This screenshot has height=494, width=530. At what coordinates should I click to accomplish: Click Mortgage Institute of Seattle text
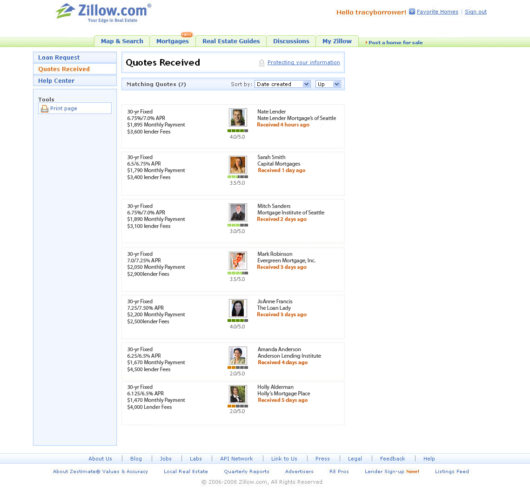click(x=291, y=213)
